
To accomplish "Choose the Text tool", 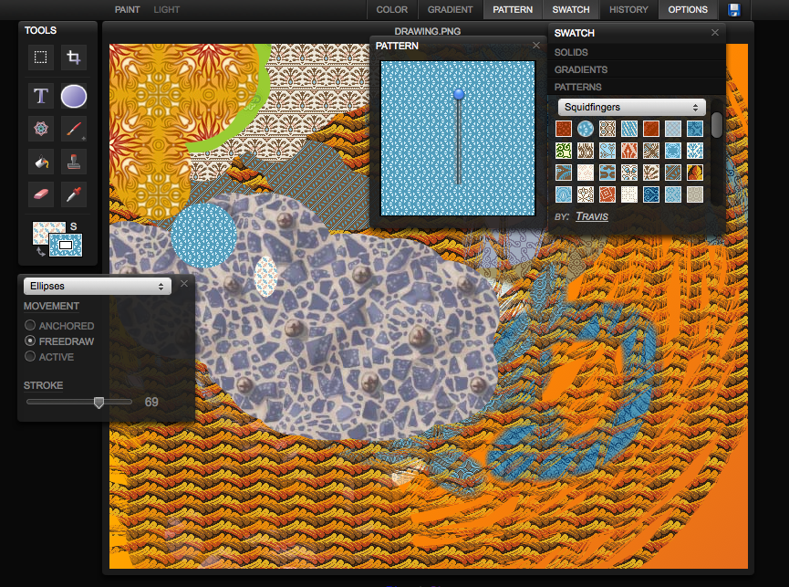I will [x=41, y=95].
